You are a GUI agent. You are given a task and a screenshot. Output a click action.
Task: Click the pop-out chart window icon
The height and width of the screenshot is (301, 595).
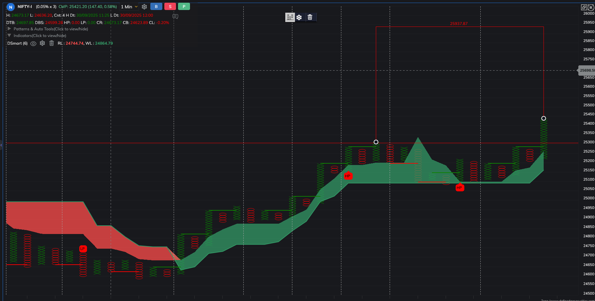584,7
